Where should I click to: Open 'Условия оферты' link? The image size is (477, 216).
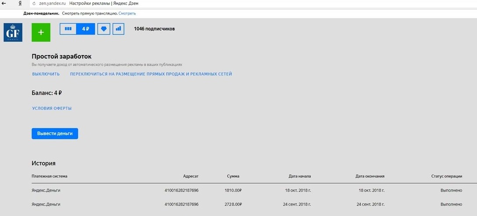click(52, 108)
